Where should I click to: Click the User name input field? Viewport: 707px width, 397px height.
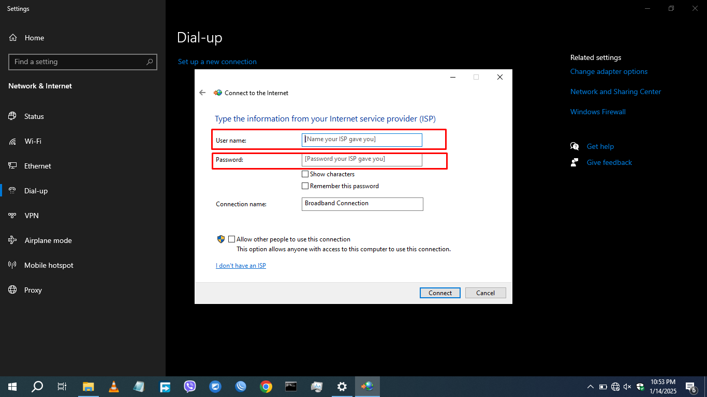362,140
